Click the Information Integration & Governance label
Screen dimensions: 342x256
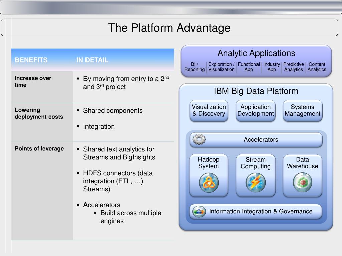pos(261,211)
